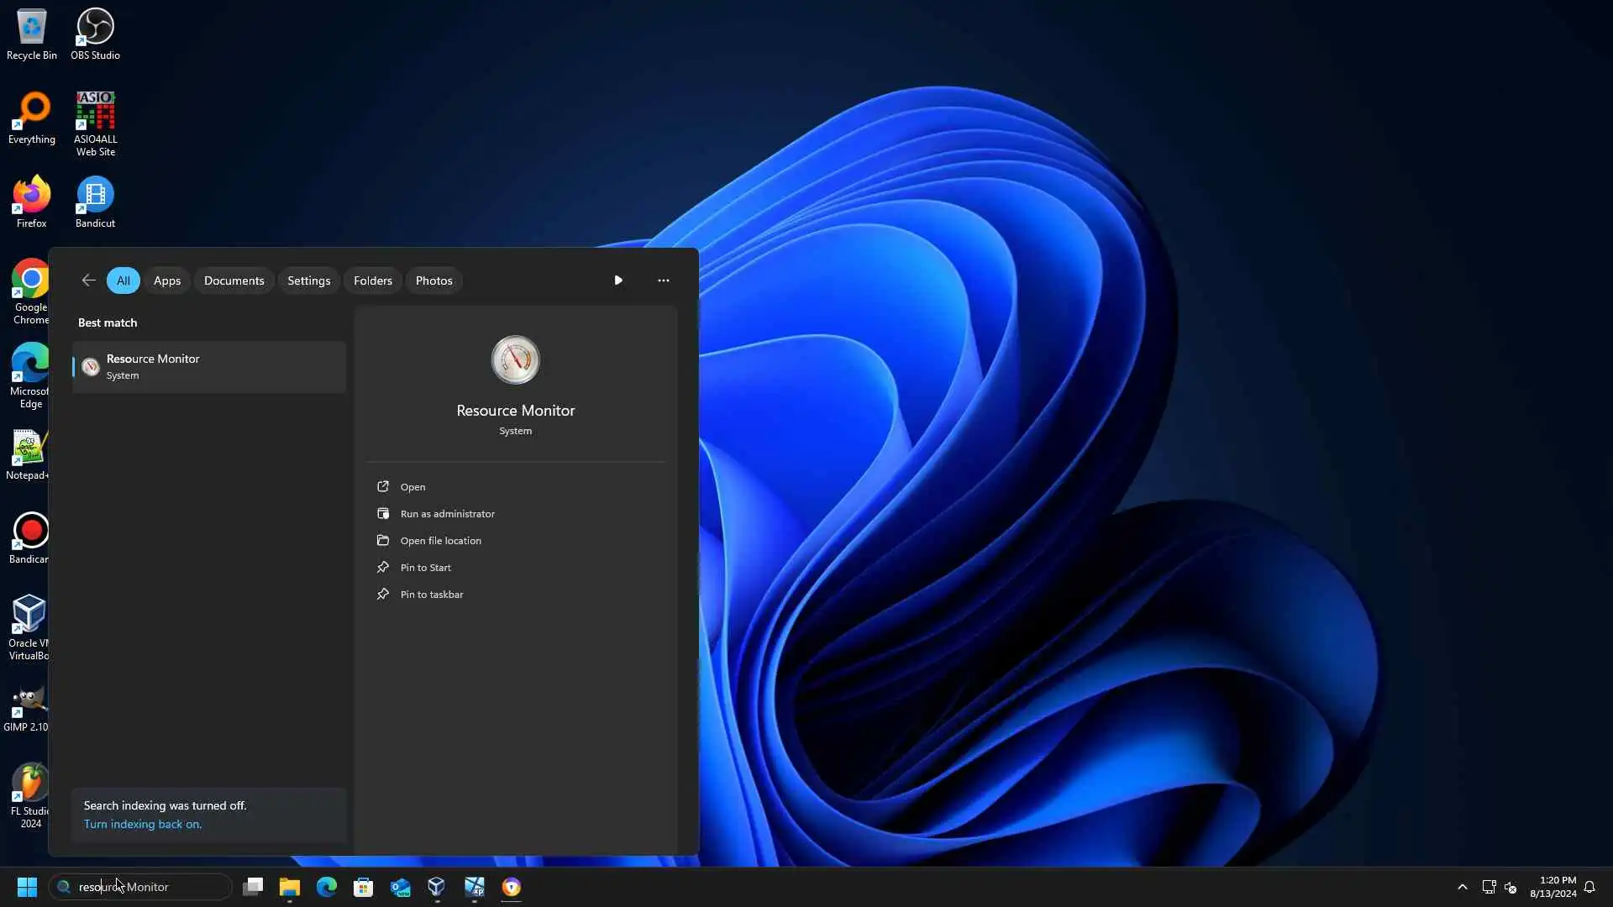
Task: Select the Settings filter tab
Action: point(308,280)
